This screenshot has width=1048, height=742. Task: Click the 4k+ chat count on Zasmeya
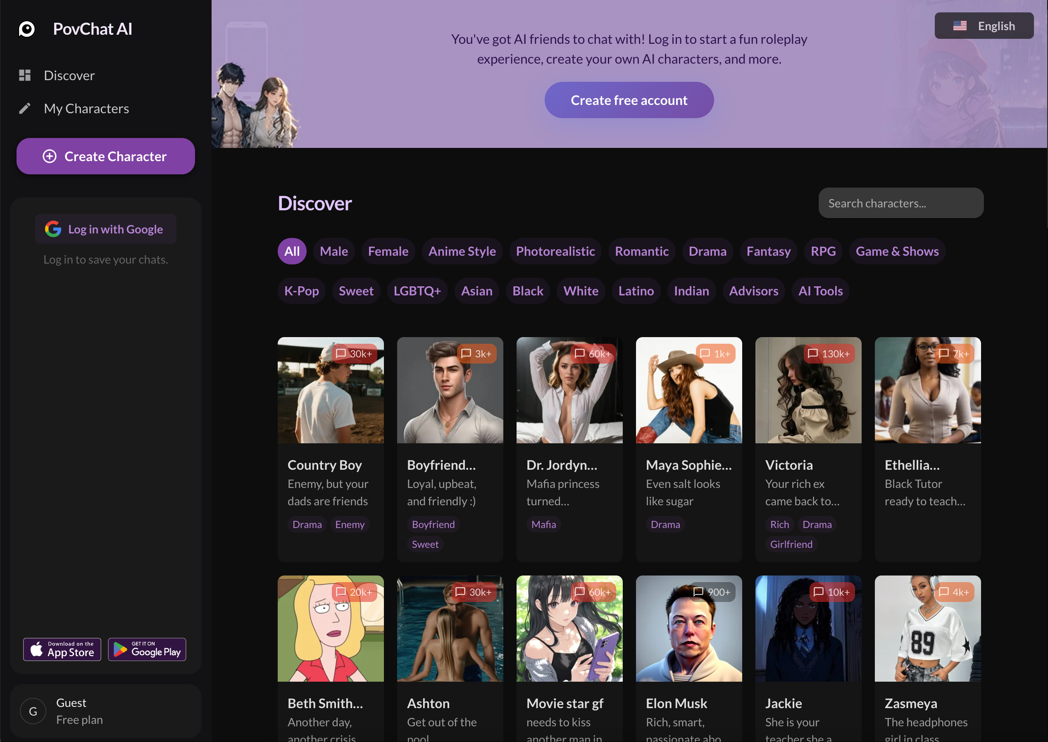pyautogui.click(x=954, y=592)
